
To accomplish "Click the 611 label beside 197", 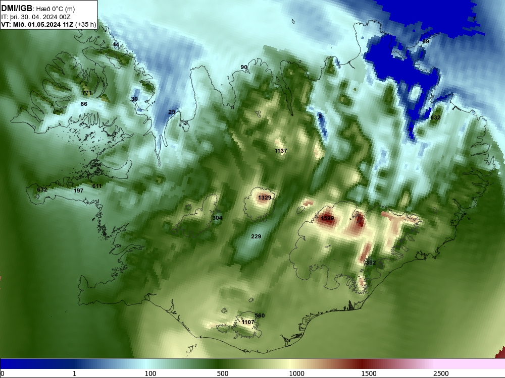I will point(97,186).
